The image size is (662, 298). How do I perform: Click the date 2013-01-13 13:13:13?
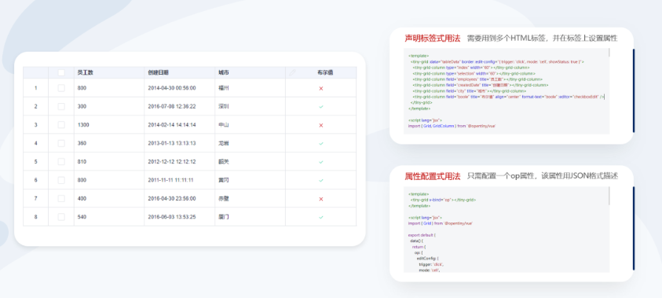172,143
